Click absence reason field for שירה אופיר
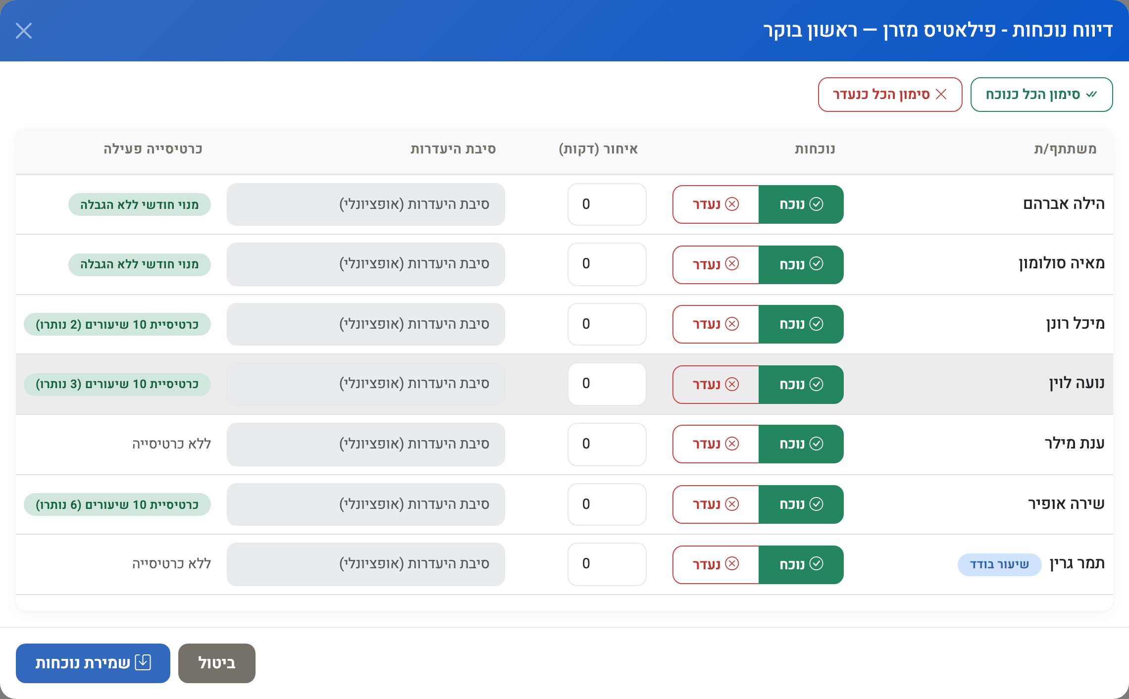 coord(366,504)
